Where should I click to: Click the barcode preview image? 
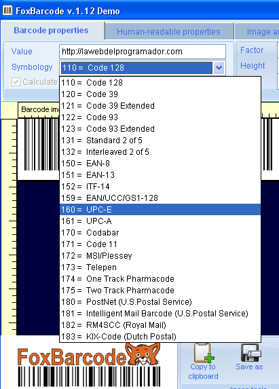click(x=39, y=149)
